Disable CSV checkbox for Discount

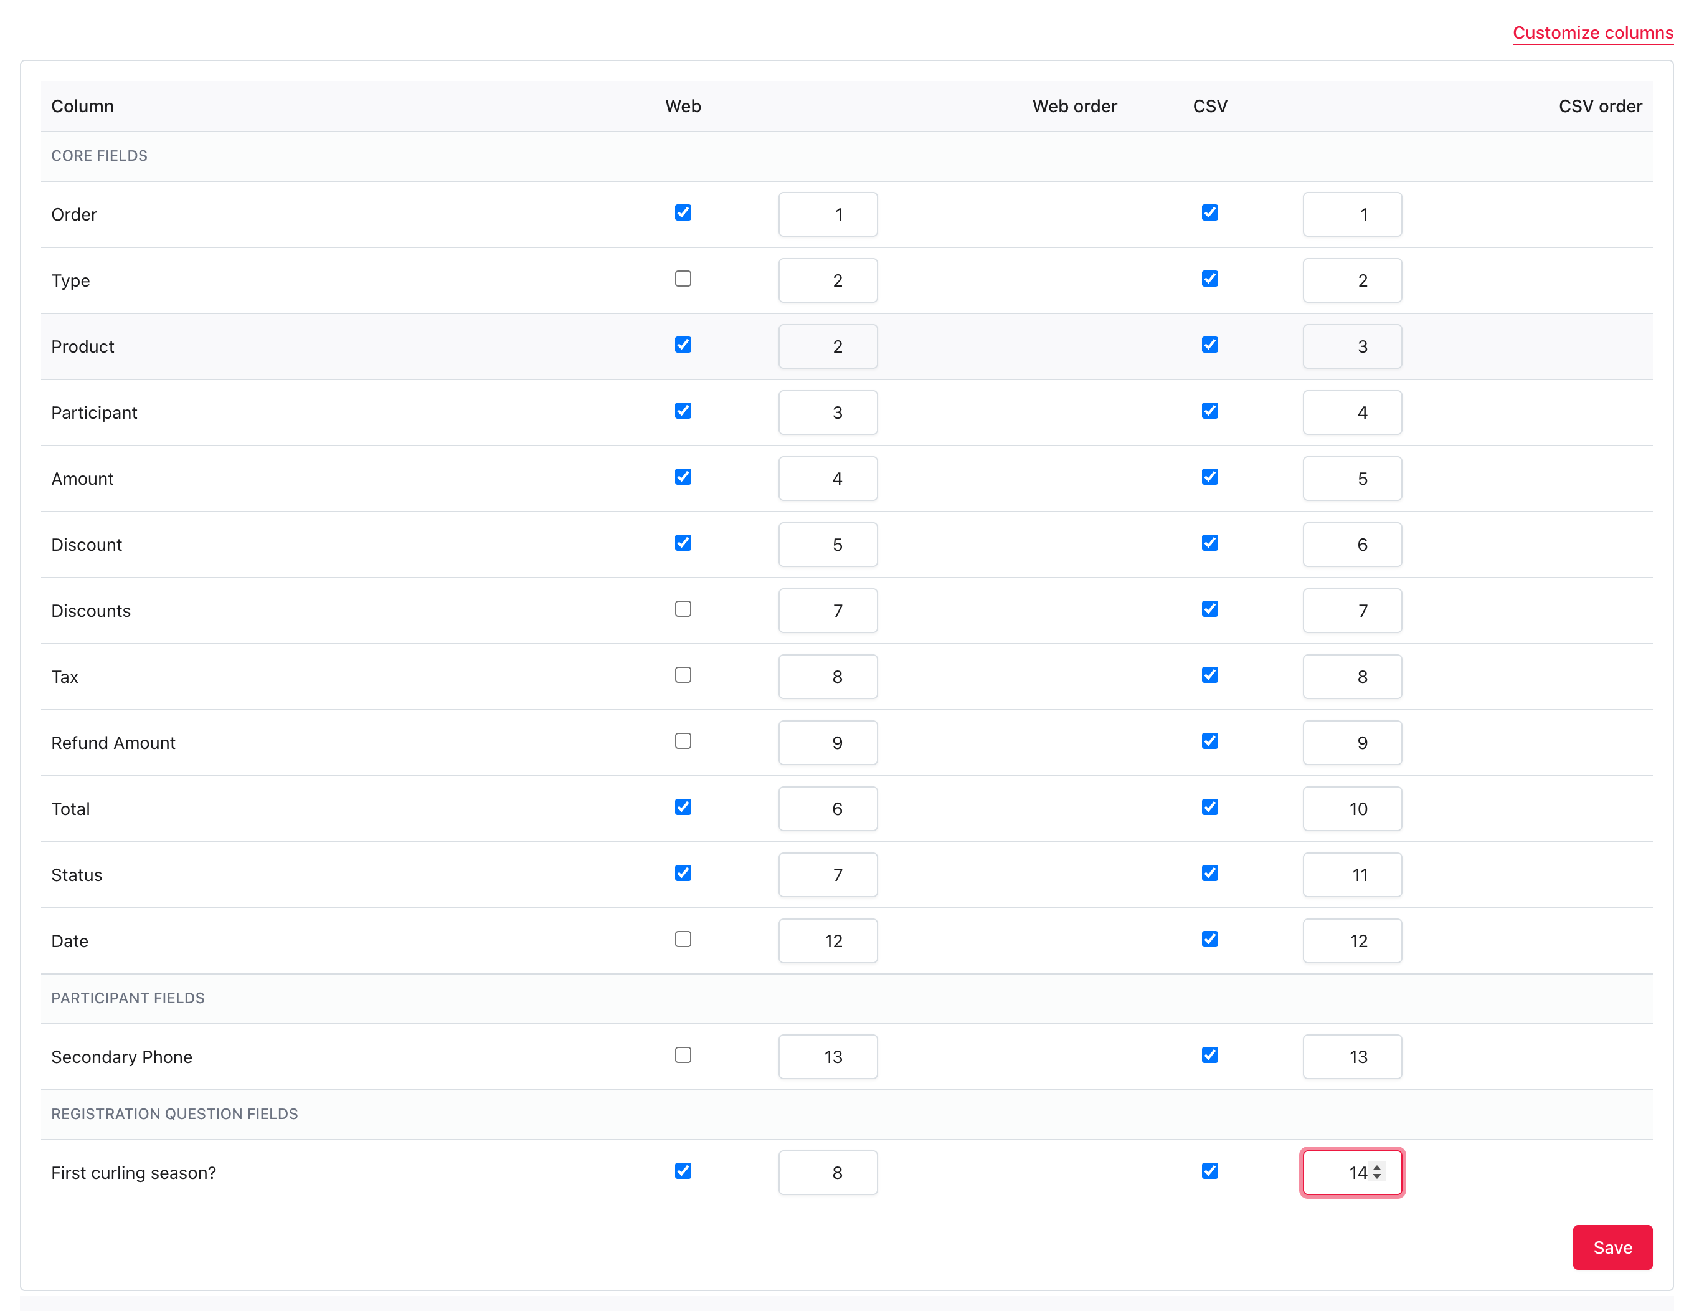click(x=1209, y=543)
